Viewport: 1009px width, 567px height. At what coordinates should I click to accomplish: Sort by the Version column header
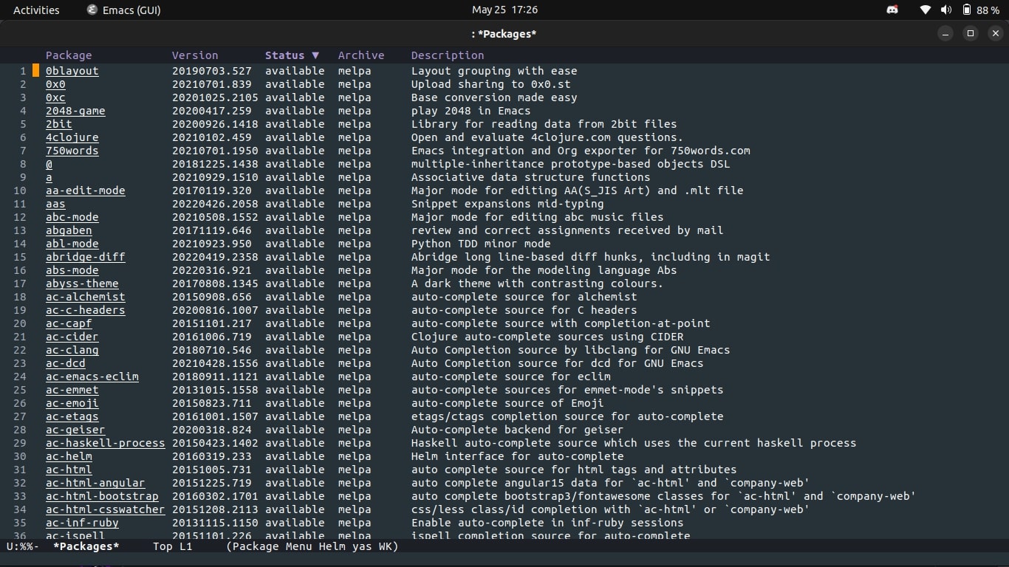[195, 55]
